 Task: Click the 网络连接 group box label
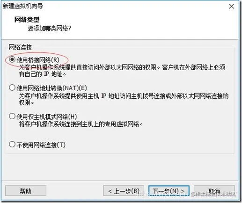[x=20, y=47]
